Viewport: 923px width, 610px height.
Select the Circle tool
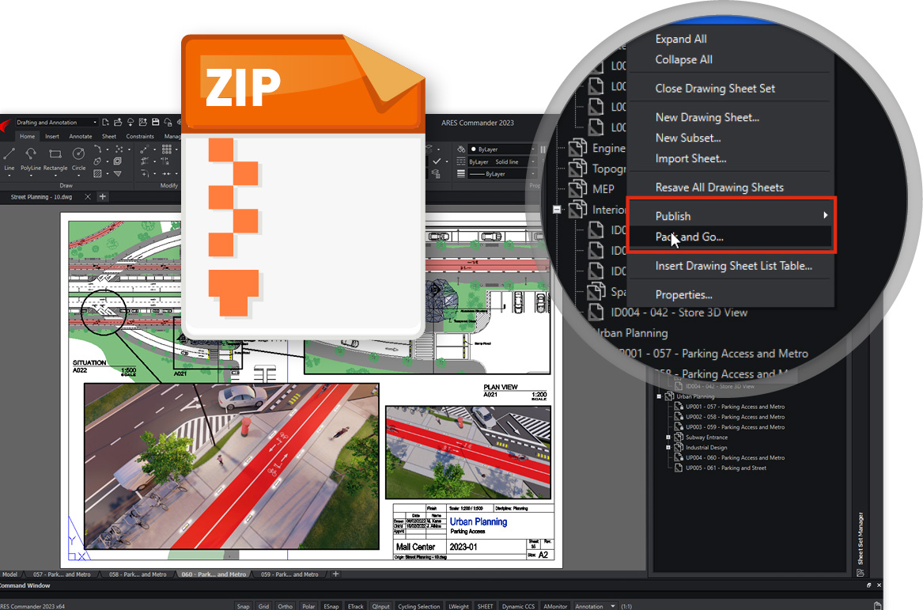tap(78, 157)
